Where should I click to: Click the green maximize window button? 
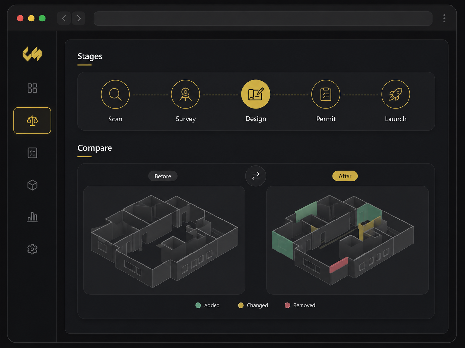tap(42, 18)
